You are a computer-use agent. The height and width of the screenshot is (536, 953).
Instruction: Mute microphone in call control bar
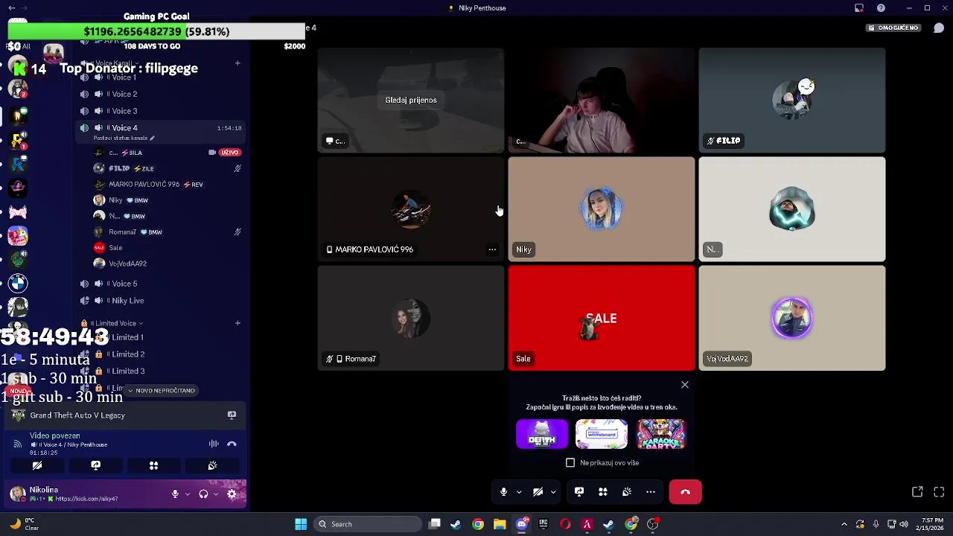pyautogui.click(x=503, y=492)
